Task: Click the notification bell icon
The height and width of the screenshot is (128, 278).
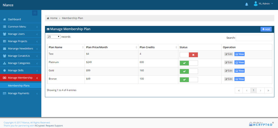Action: [247, 4]
